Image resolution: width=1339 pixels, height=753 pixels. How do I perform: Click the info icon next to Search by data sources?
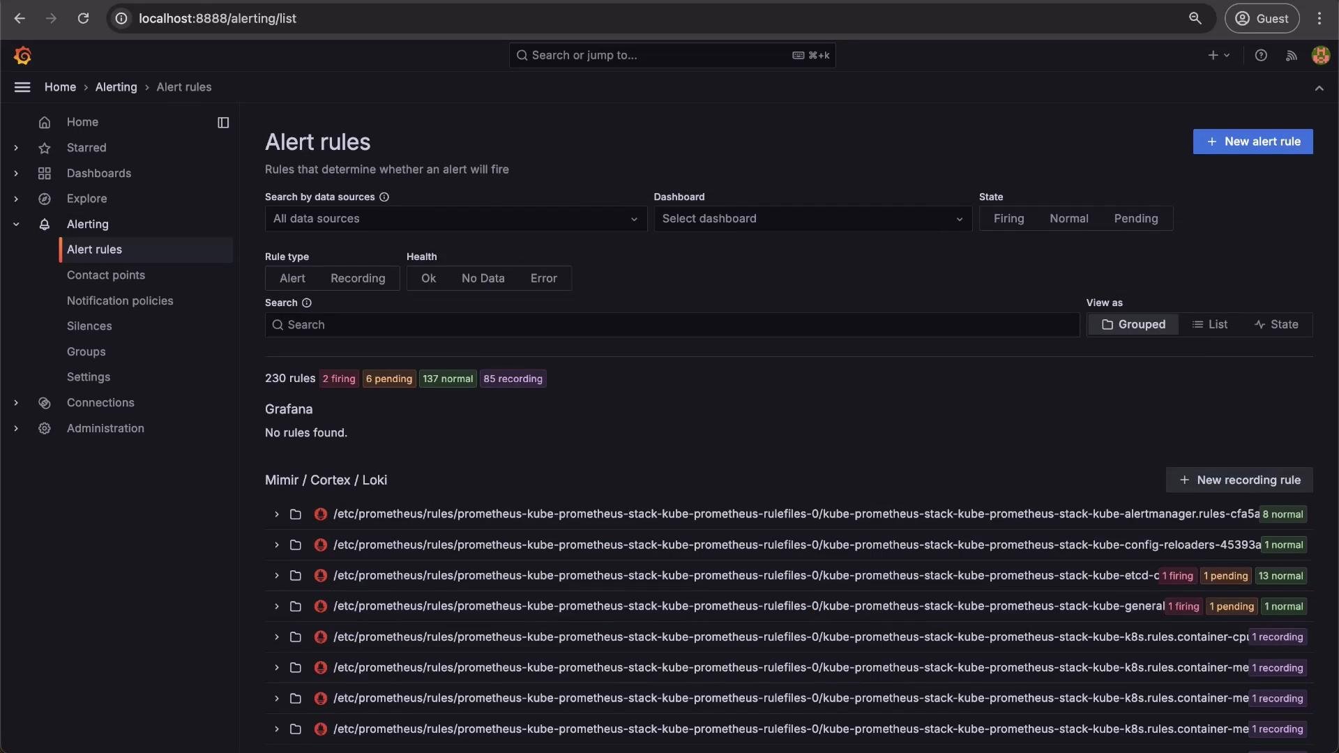(384, 197)
